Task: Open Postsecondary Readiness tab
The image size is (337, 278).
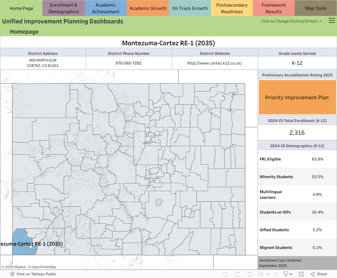Action: point(232,8)
